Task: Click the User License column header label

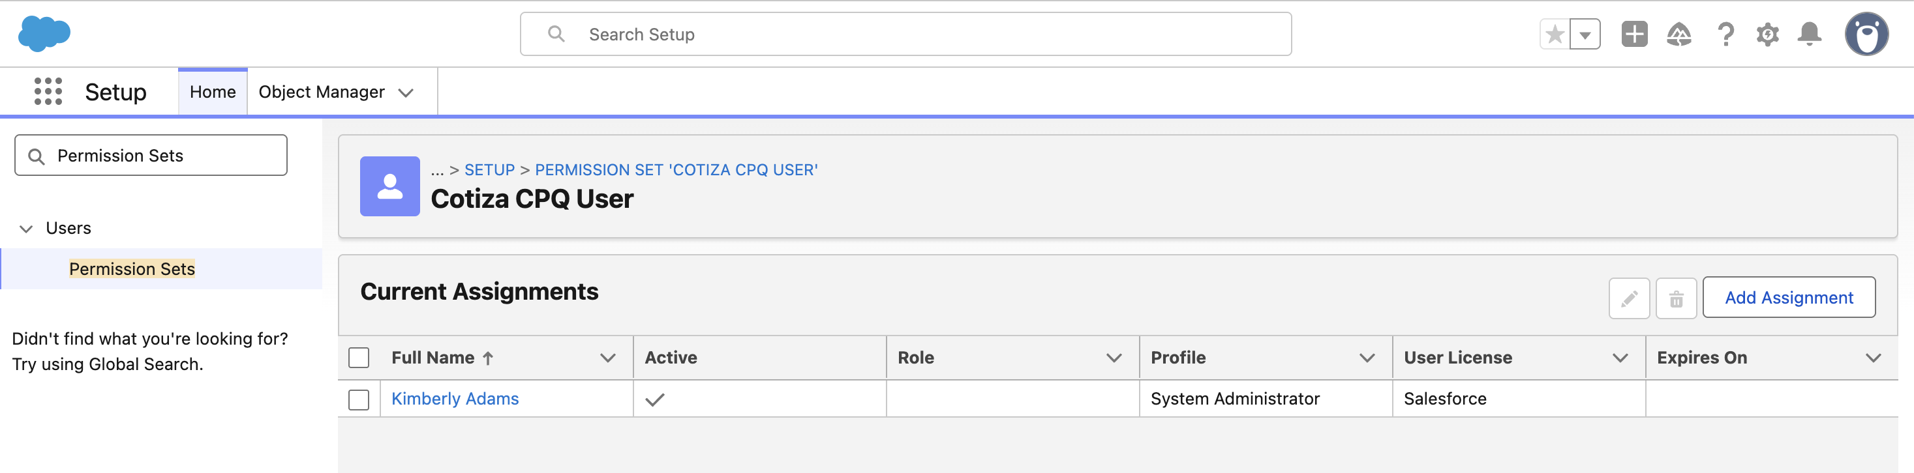Action: click(1457, 358)
